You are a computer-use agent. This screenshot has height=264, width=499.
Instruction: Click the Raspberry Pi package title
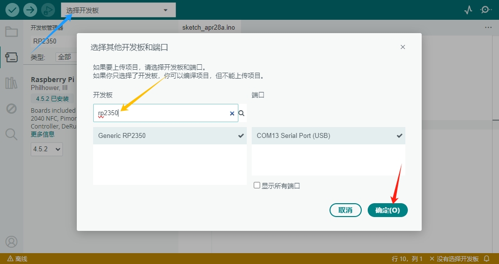pos(53,80)
